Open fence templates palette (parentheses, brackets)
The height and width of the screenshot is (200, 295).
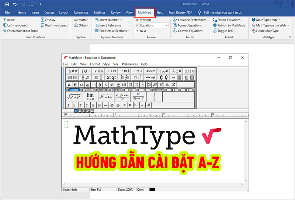coord(73,77)
